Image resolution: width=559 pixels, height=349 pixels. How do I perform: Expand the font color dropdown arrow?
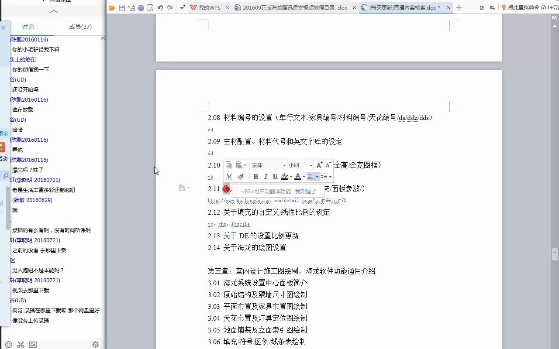304,177
